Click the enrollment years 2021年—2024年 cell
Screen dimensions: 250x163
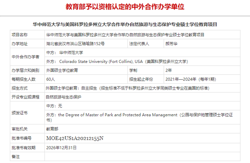coord(190,79)
